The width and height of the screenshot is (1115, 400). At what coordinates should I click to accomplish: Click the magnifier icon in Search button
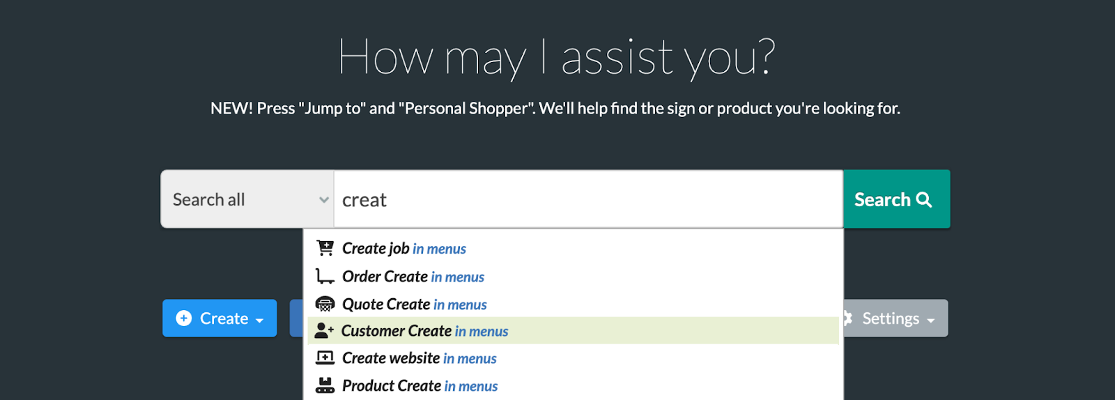924,200
